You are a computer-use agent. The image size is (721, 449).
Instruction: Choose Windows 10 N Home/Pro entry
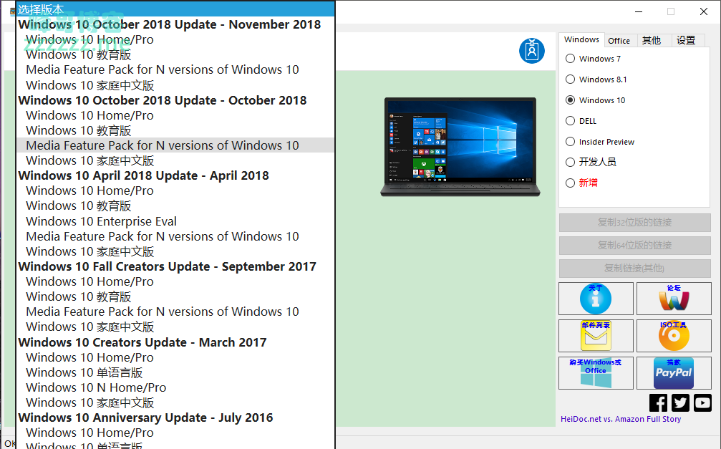[x=175, y=388]
